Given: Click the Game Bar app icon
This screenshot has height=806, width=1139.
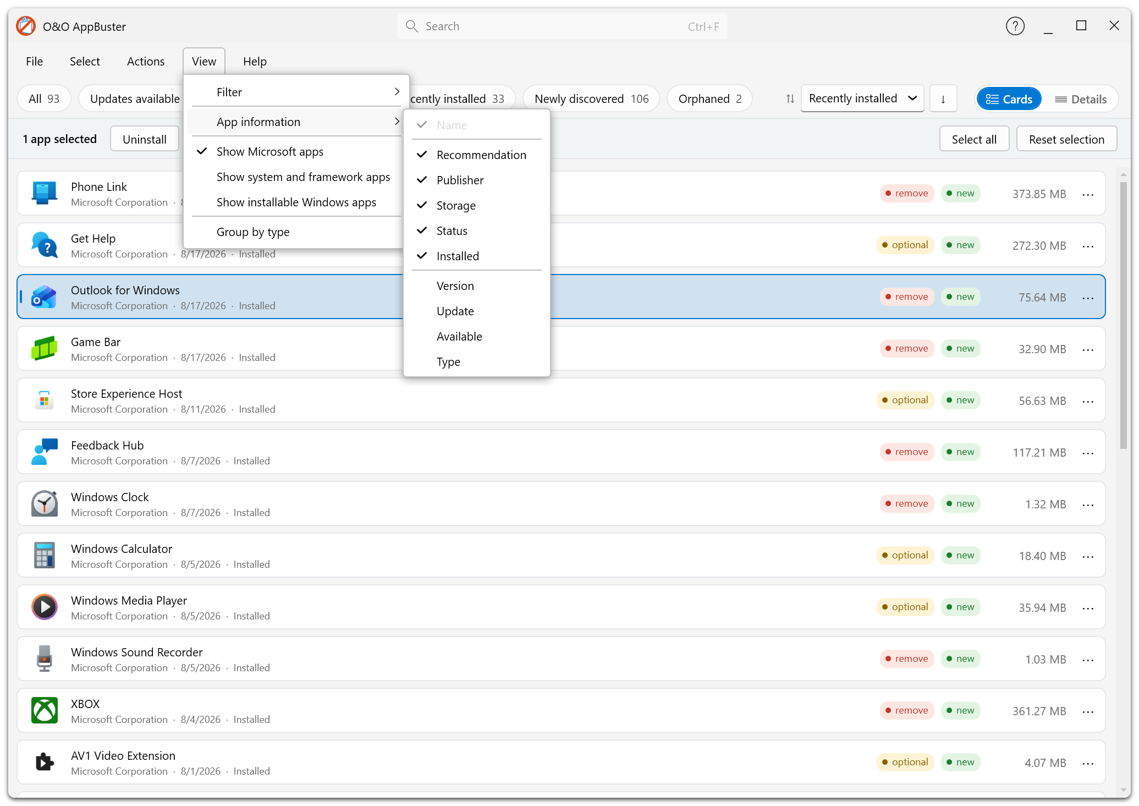Looking at the screenshot, I should (x=44, y=348).
